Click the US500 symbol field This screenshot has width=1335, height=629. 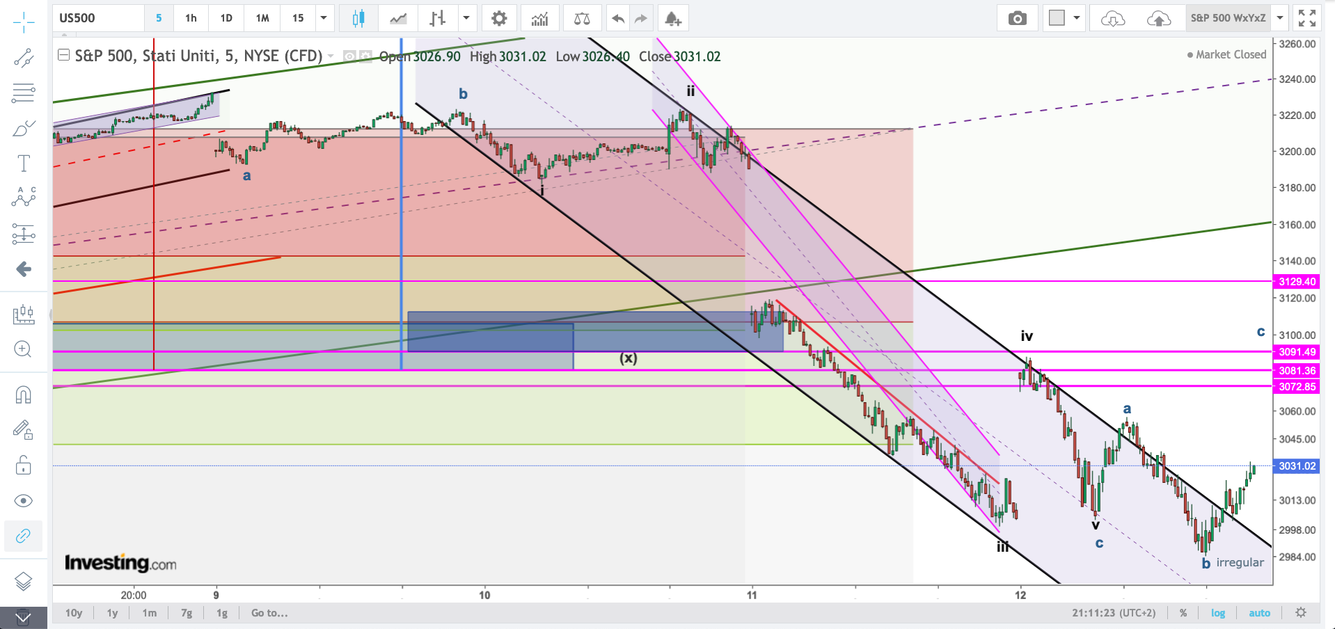(x=99, y=18)
